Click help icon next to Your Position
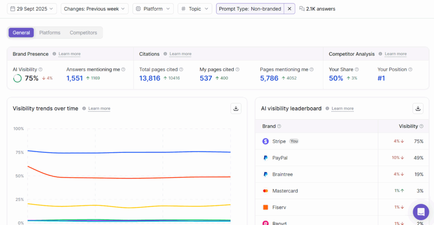Screen dimensions: 434x225 coord(410,69)
